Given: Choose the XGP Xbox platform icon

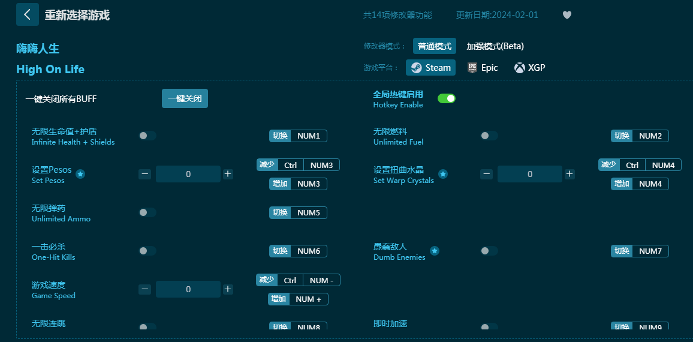Looking at the screenshot, I should 519,68.
